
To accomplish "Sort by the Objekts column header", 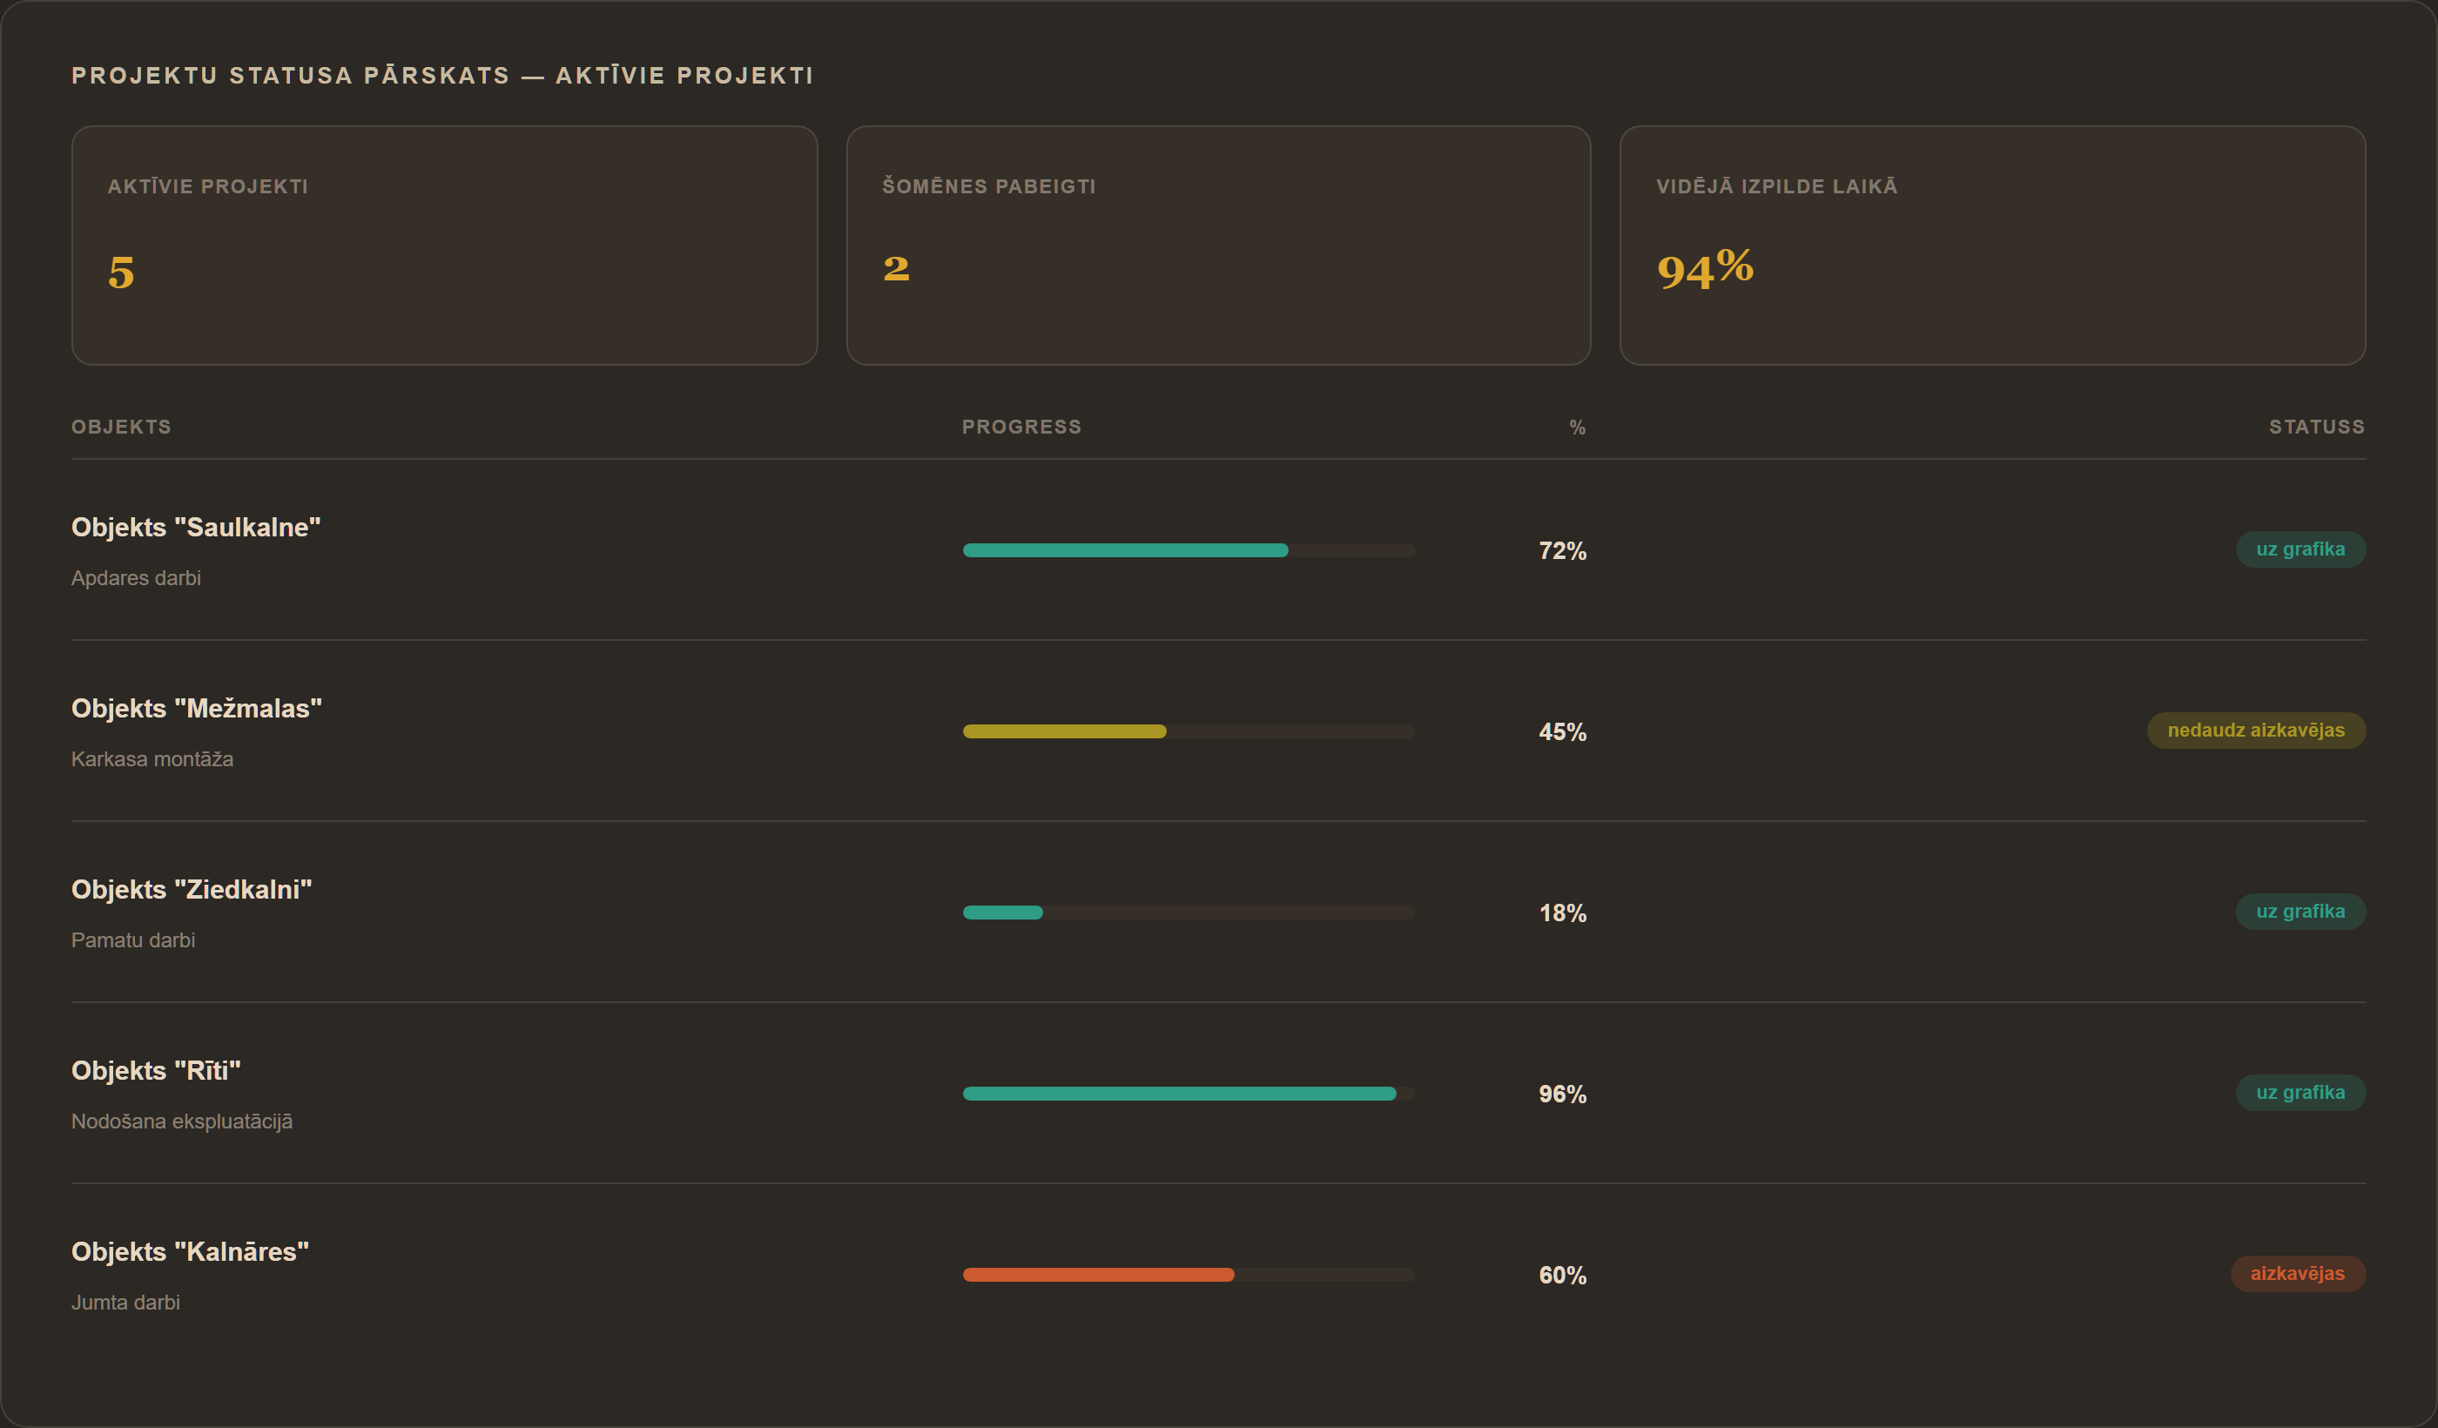I will [121, 427].
